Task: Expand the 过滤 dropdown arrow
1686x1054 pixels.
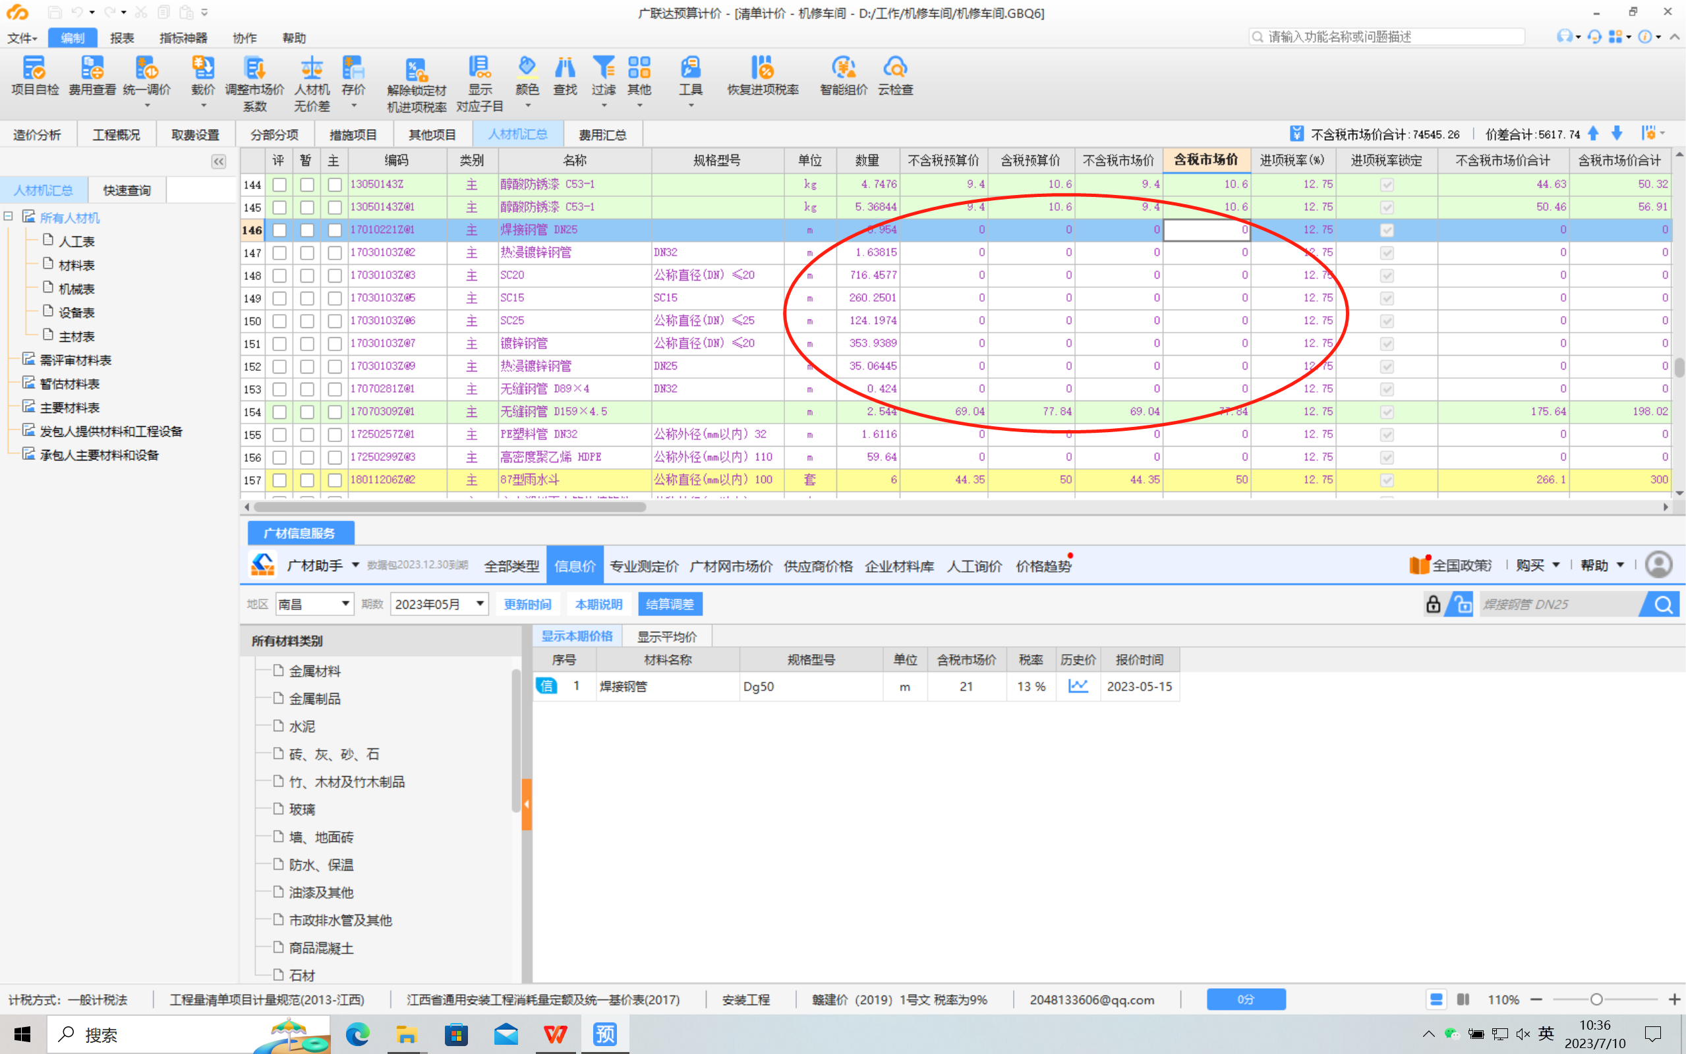Action: coord(603,106)
